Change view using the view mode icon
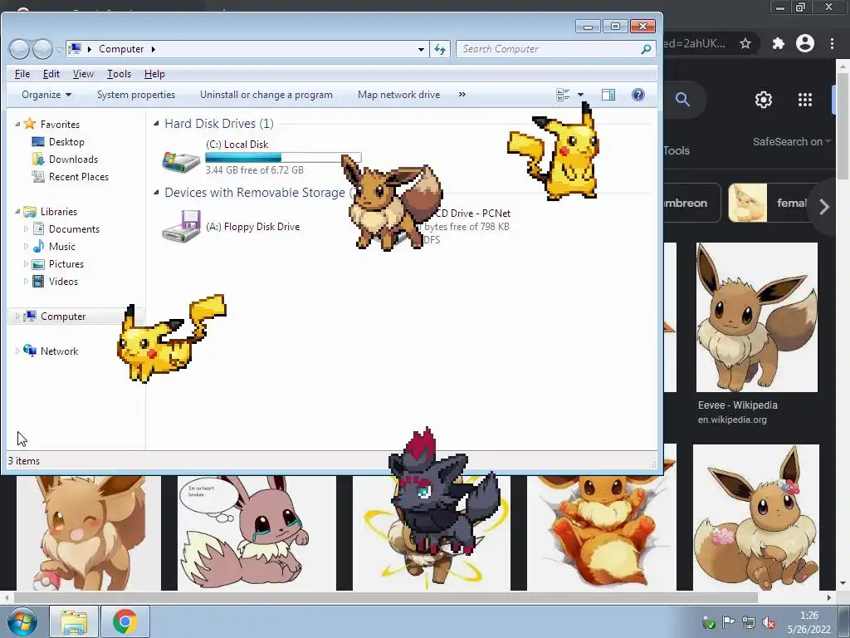Screen dimensions: 850x638 click(563, 95)
